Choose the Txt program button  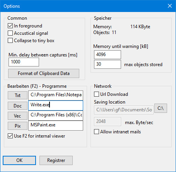17,95
